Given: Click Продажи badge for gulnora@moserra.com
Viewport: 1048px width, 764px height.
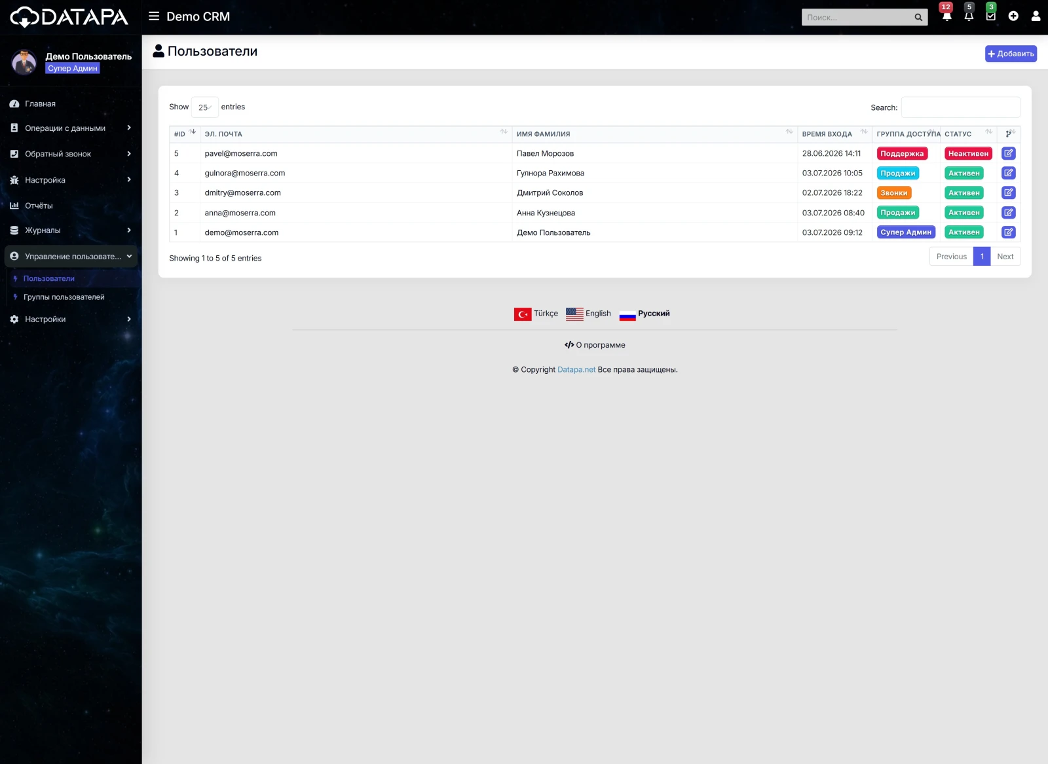Looking at the screenshot, I should pos(898,173).
